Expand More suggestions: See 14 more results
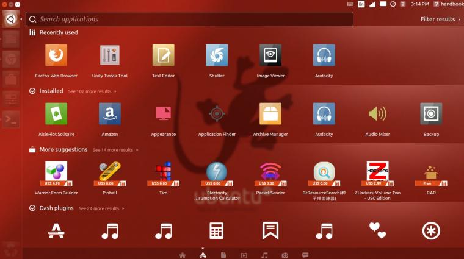The width and height of the screenshot is (464, 259). (x=115, y=150)
